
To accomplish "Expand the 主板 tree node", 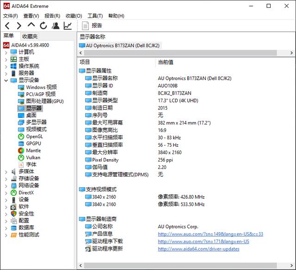I will point(6,60).
